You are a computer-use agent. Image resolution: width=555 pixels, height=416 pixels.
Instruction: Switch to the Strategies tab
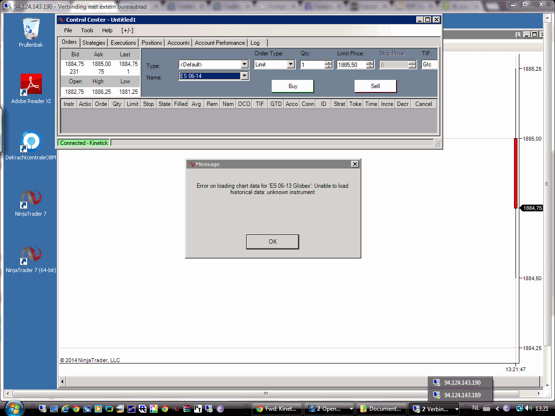coord(94,43)
